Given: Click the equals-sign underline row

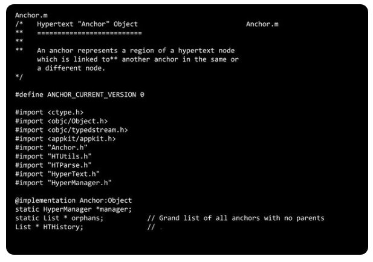Looking at the screenshot, I should (x=89, y=33).
